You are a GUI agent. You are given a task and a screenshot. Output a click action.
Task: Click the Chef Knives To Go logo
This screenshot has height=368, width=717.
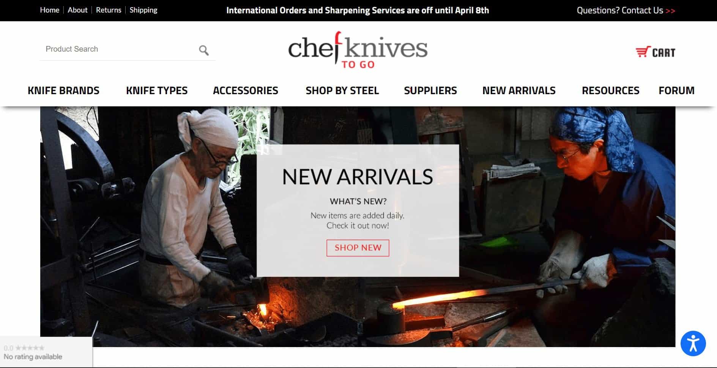coord(358,50)
